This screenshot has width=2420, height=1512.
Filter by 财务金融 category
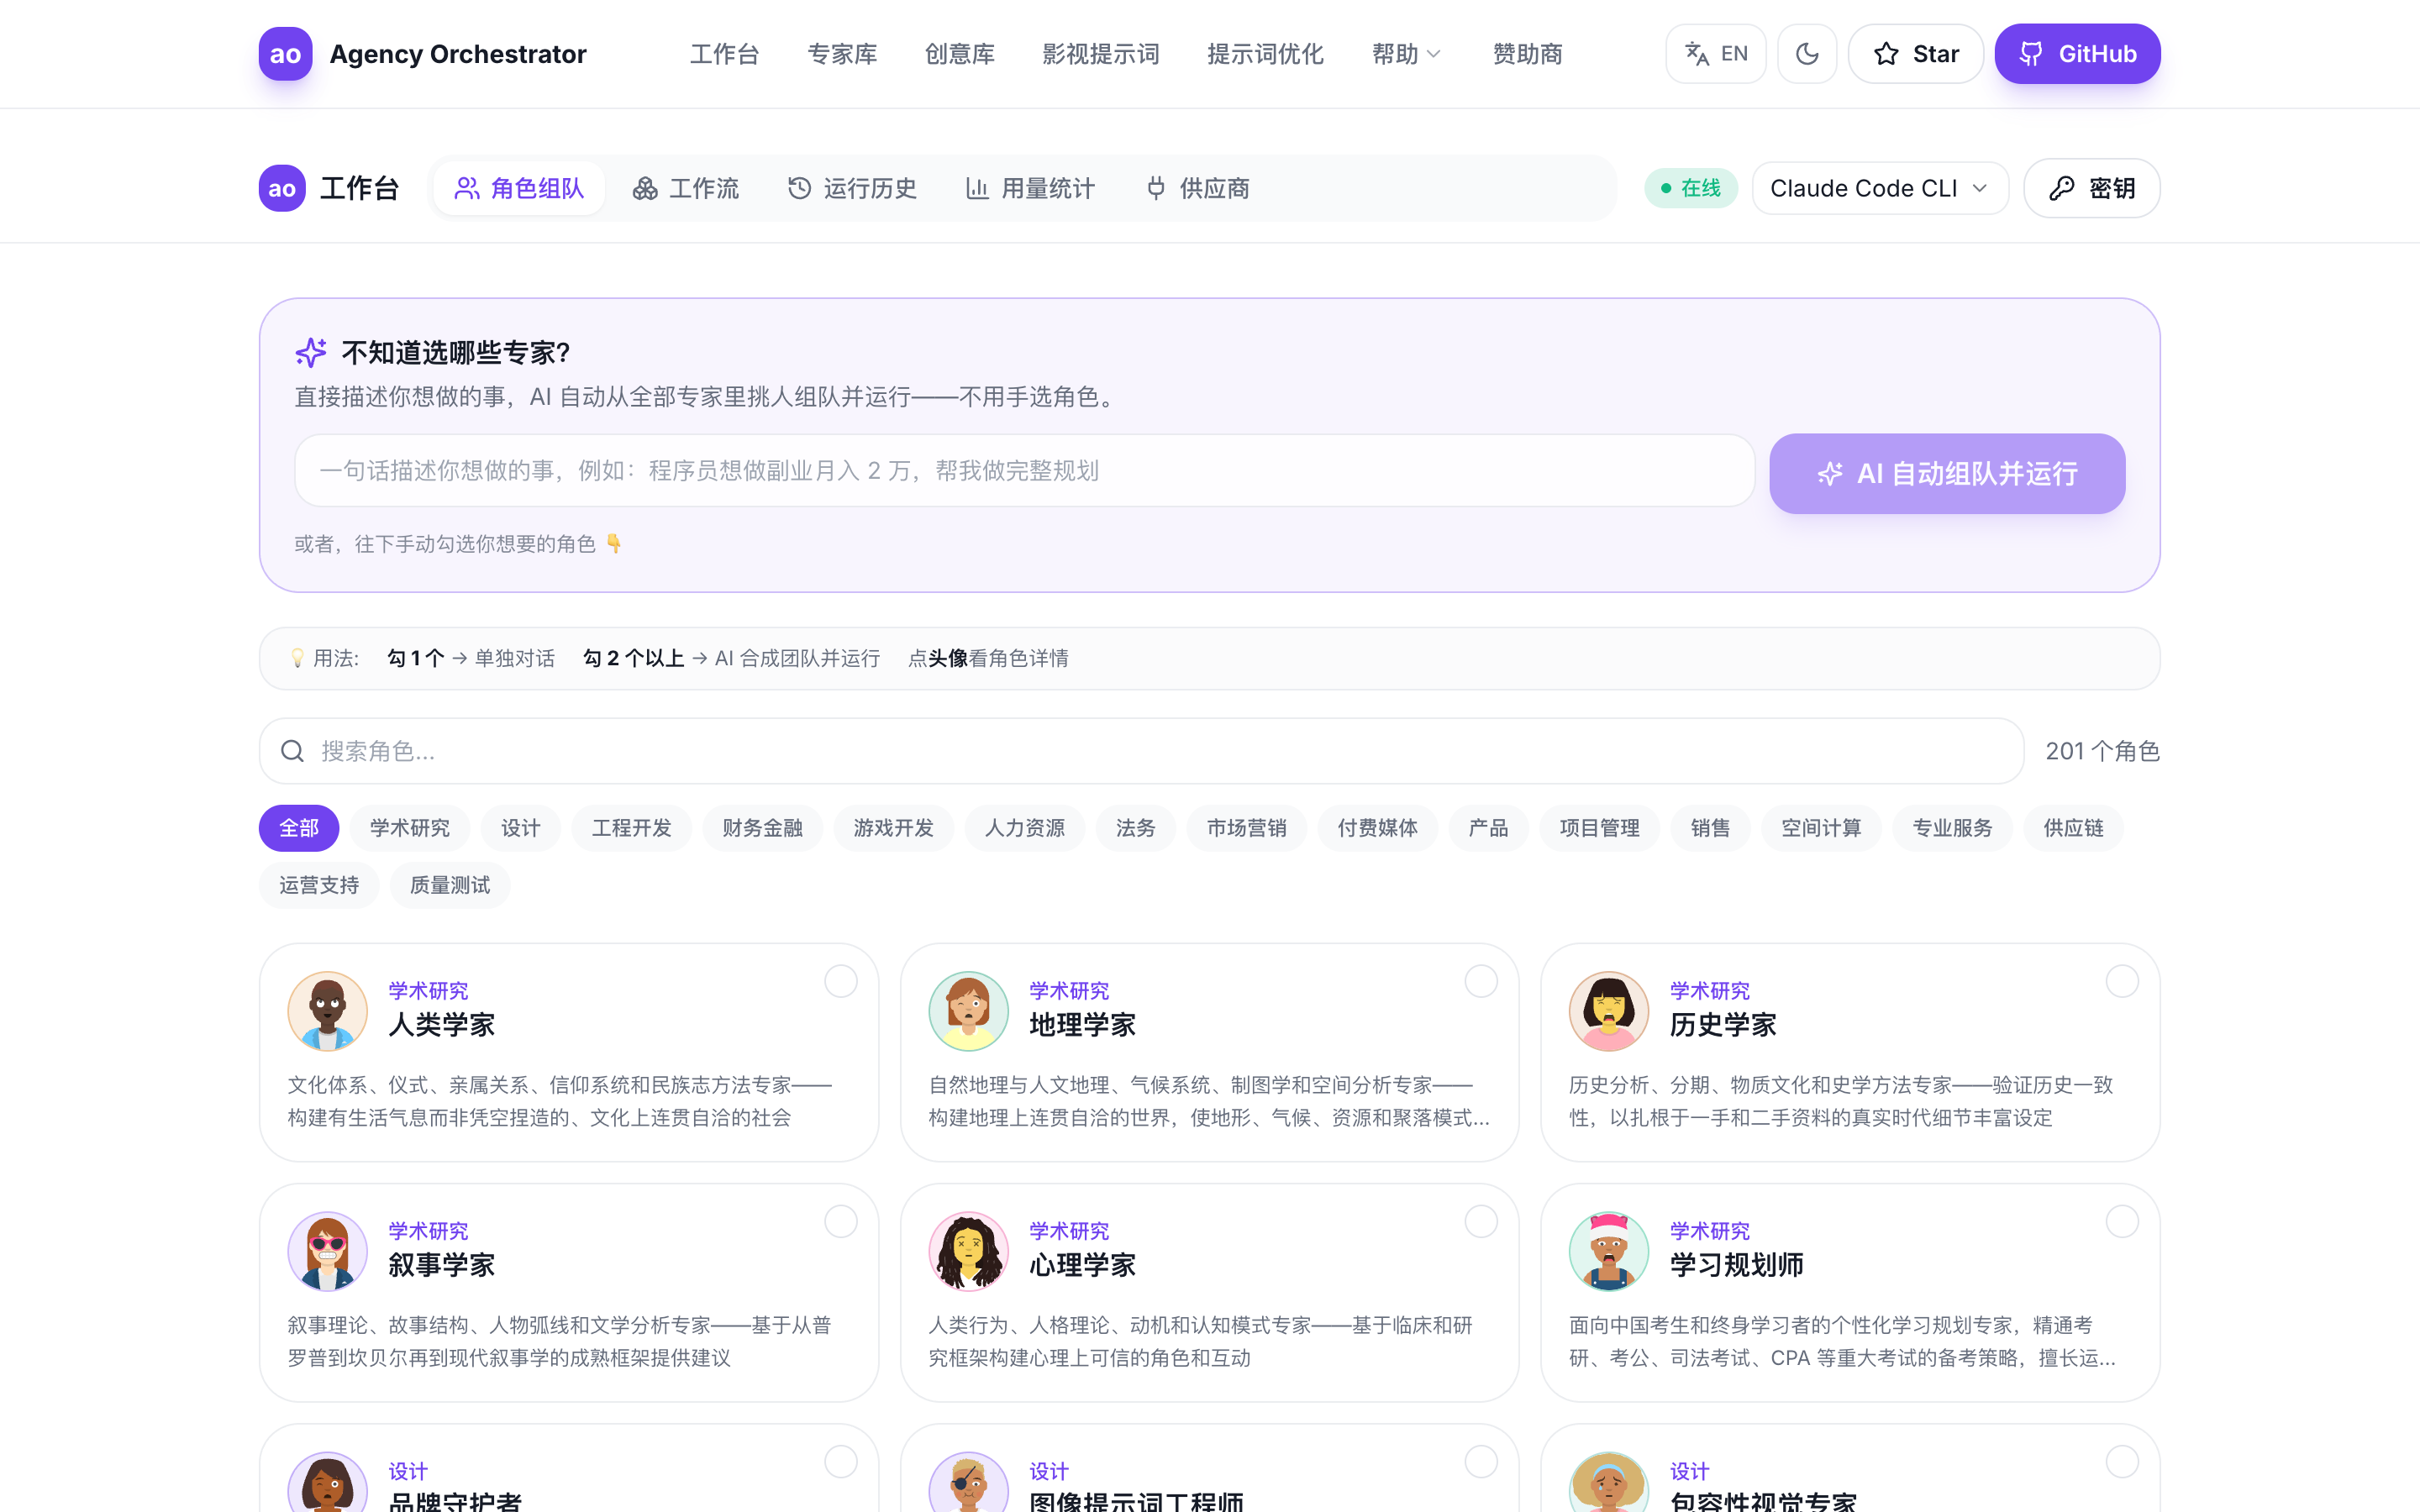point(763,828)
